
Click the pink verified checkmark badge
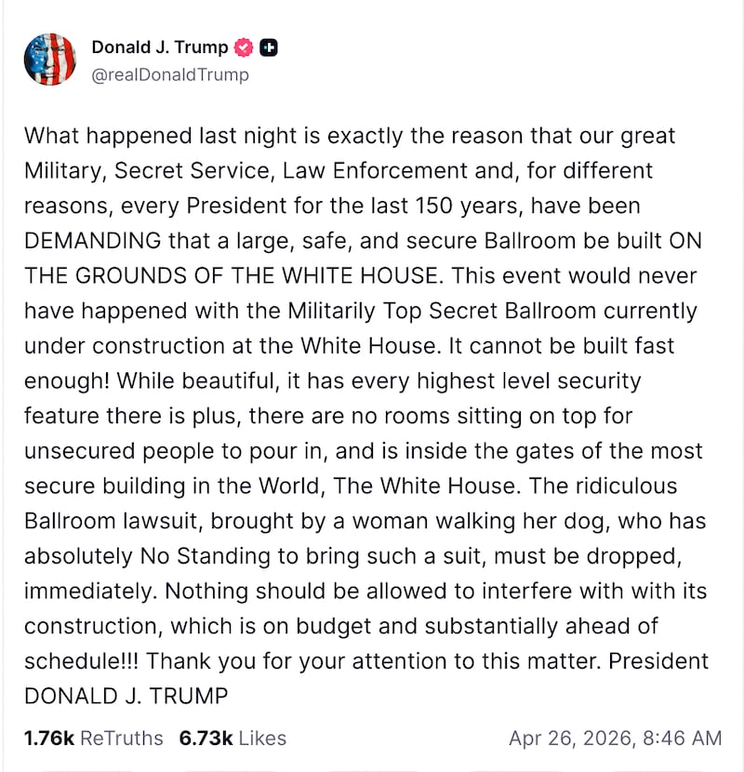pyautogui.click(x=243, y=46)
